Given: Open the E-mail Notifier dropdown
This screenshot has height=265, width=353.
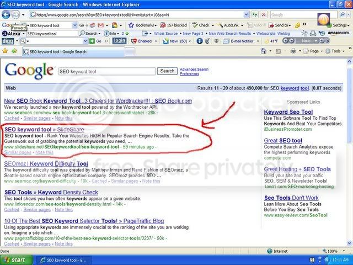Looking at the screenshot, I should [x=258, y=41].
